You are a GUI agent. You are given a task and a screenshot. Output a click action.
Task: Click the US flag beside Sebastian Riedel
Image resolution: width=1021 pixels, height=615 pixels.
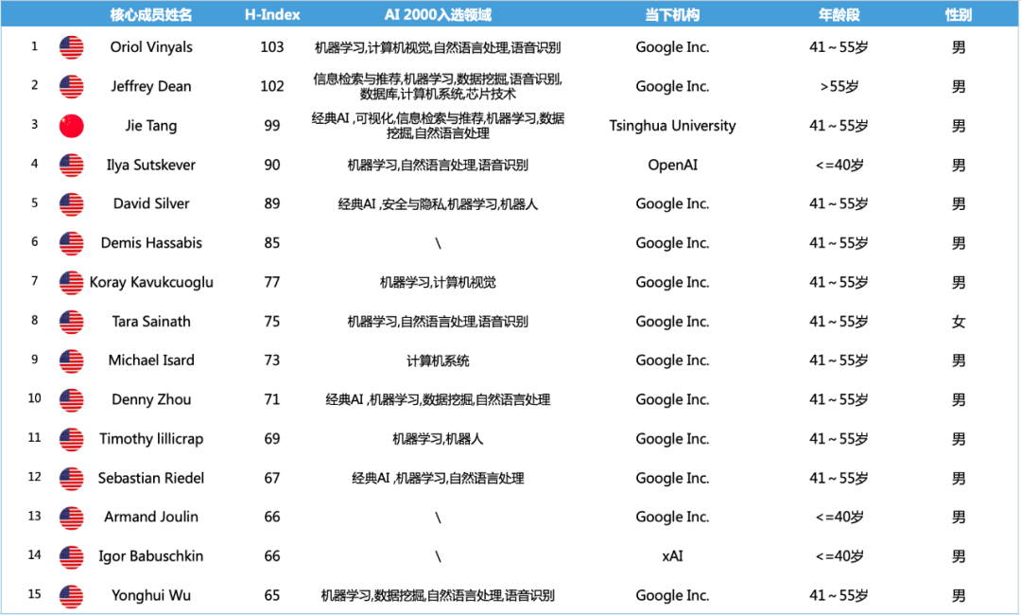72,478
